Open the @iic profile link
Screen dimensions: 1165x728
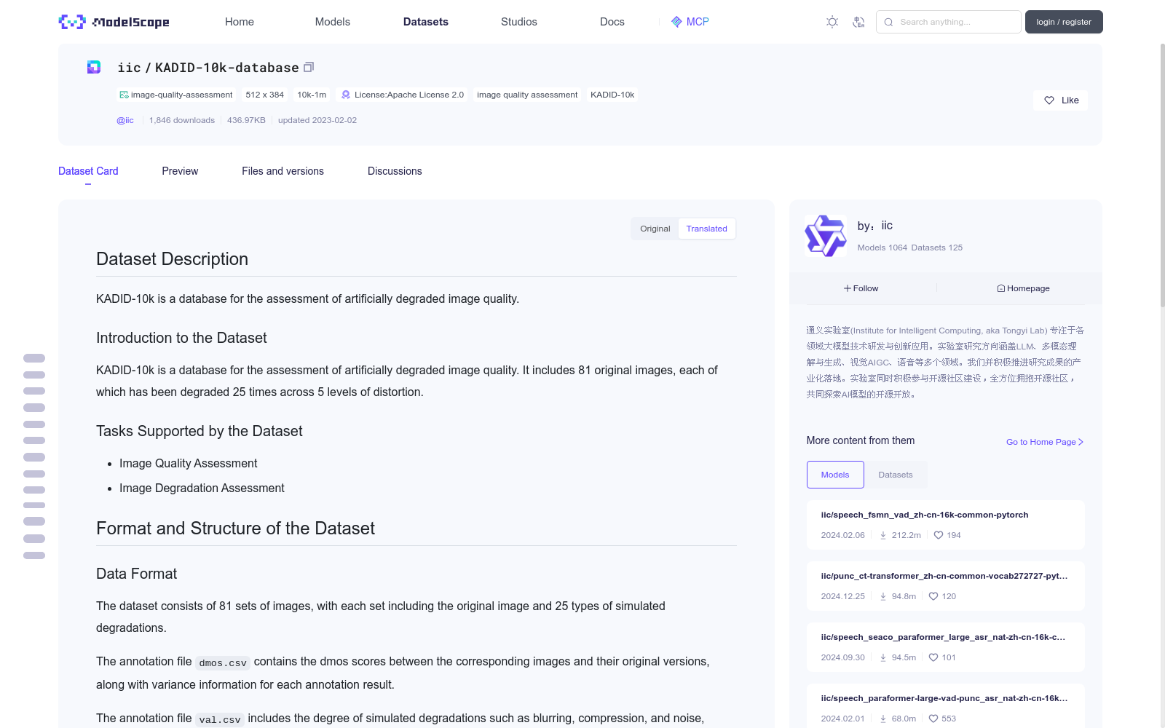125,120
